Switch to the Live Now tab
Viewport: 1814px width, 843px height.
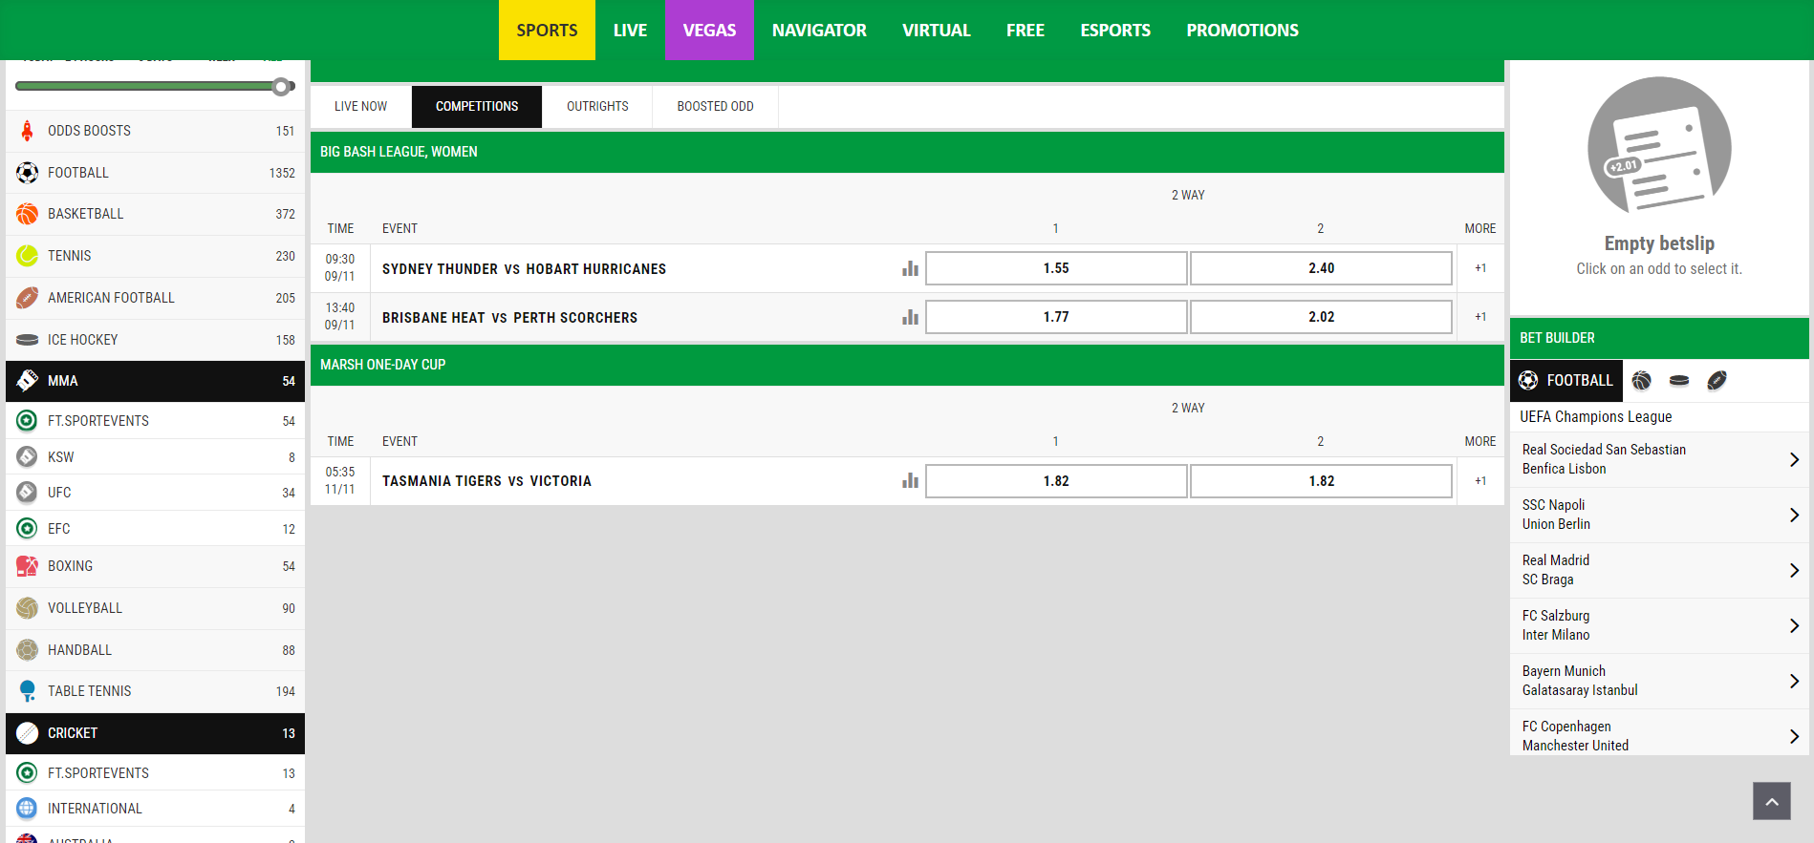click(361, 107)
